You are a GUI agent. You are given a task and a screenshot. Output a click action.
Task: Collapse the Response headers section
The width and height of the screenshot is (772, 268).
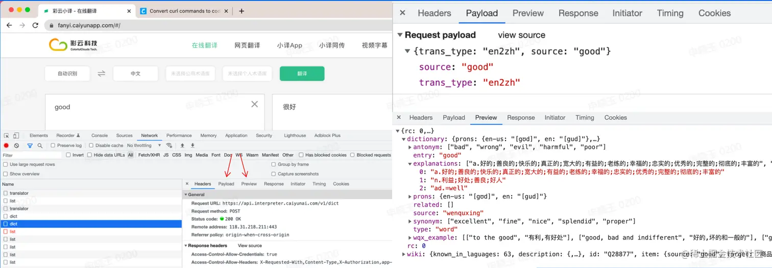point(186,246)
